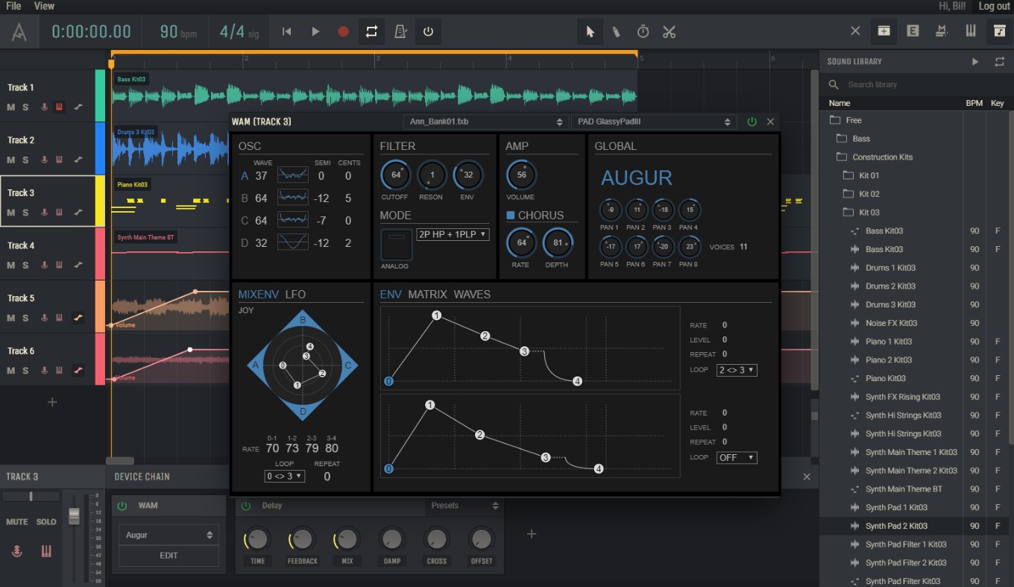Image resolution: width=1014 pixels, height=587 pixels.
Task: Click the automation icon on Track 5
Action: click(78, 318)
